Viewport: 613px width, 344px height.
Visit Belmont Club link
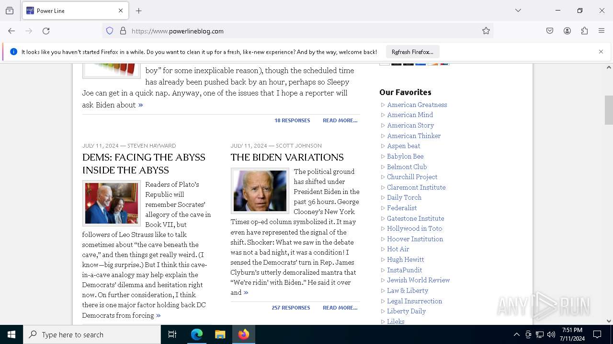click(x=407, y=167)
